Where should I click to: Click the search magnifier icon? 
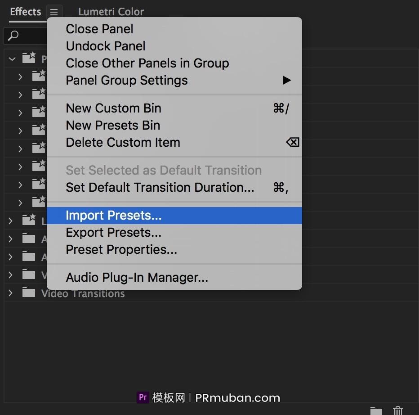(13, 35)
